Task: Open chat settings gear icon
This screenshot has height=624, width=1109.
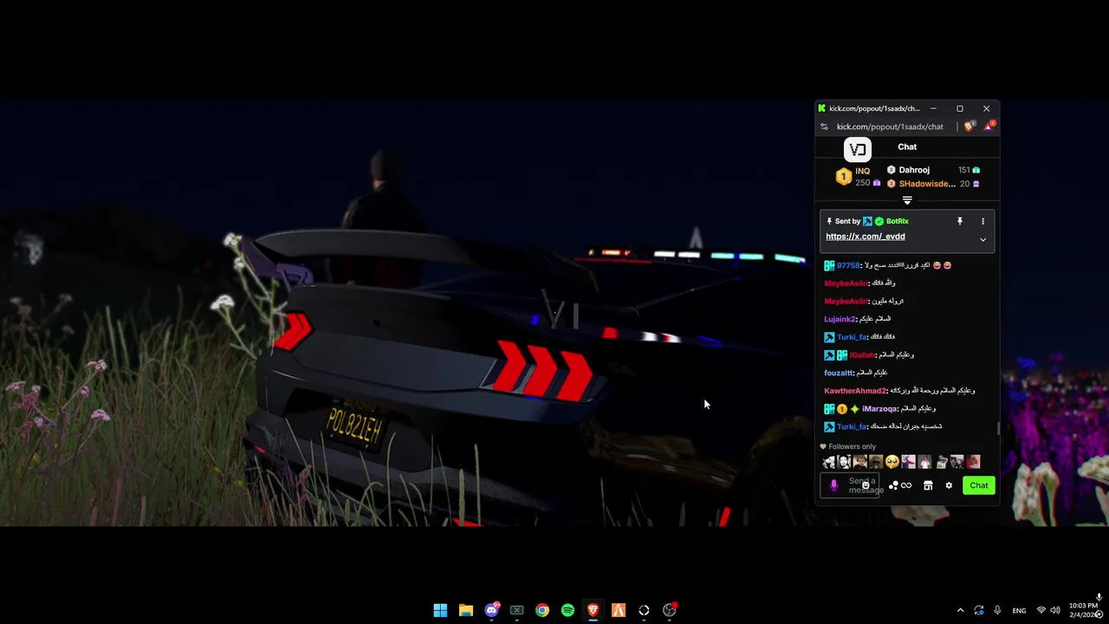Action: pyautogui.click(x=949, y=485)
